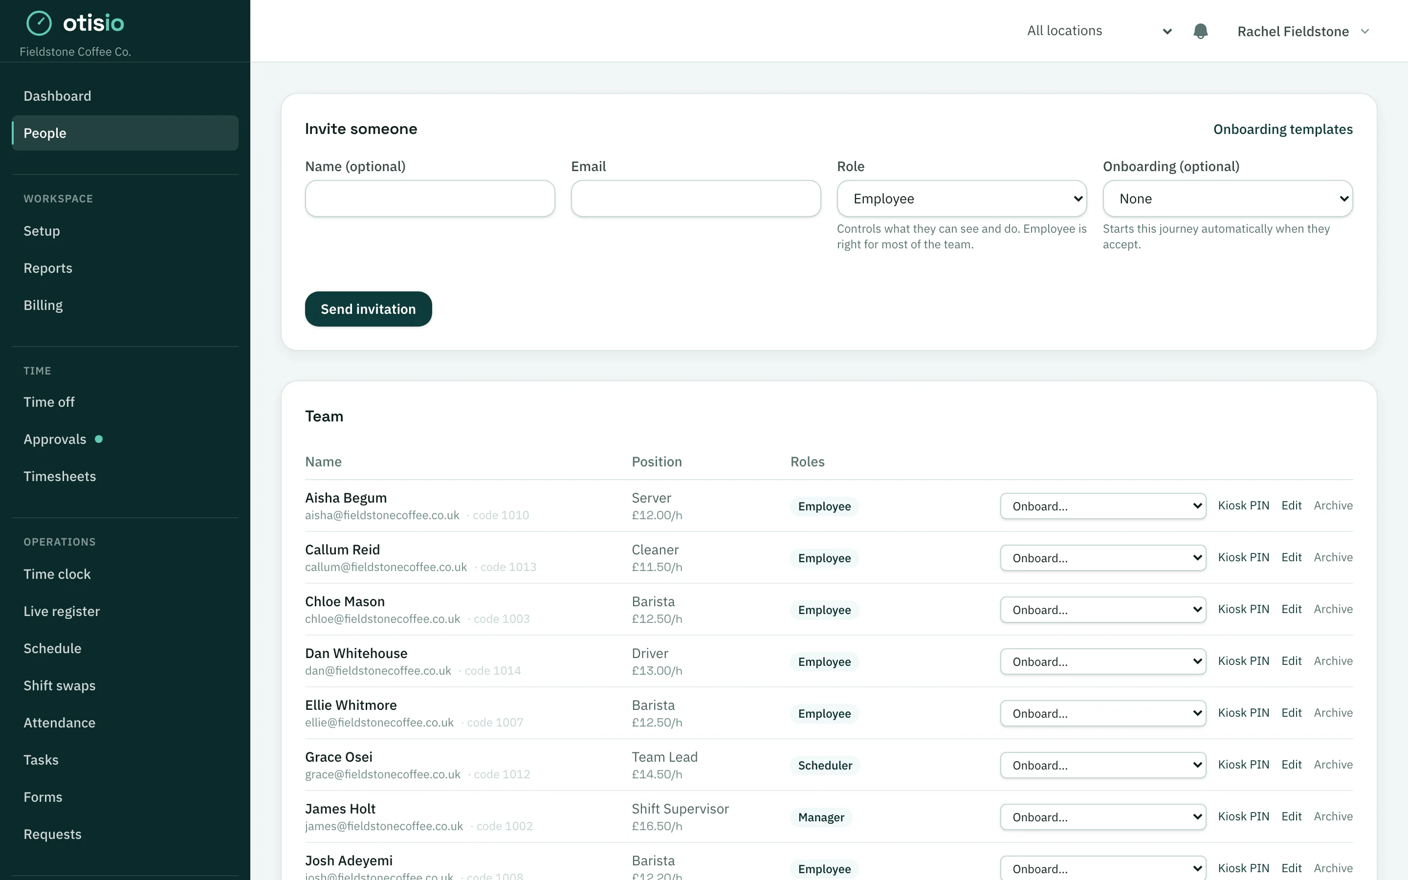
Task: Archive Ellie Whitmore
Action: tap(1333, 713)
